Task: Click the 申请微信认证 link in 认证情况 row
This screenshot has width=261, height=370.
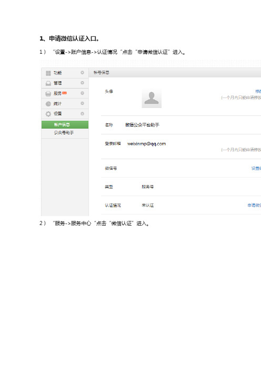Action: tap(254, 206)
